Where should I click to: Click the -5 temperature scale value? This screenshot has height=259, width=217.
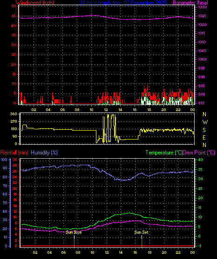pos(200,246)
